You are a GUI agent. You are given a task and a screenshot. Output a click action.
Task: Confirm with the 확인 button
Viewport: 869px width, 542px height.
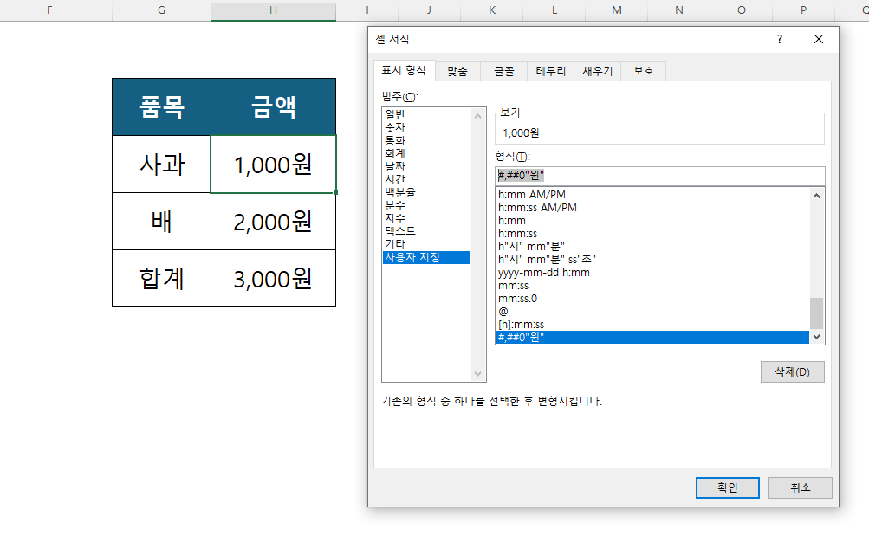tap(727, 487)
